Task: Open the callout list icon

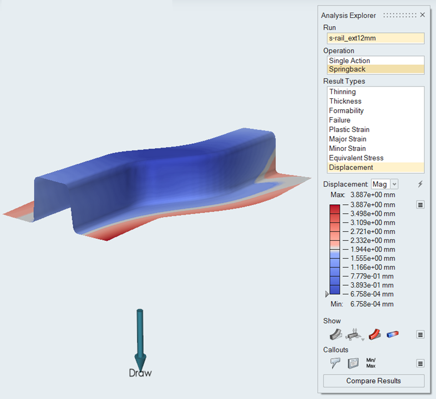Action: point(353,363)
